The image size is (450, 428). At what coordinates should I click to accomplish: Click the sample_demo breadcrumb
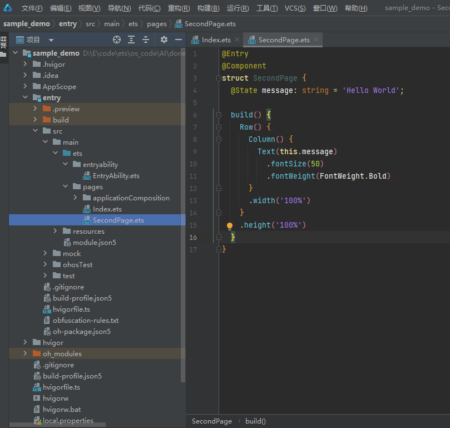coord(27,24)
